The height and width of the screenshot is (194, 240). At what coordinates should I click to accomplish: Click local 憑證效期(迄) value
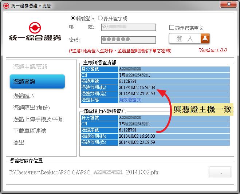pos(137,142)
